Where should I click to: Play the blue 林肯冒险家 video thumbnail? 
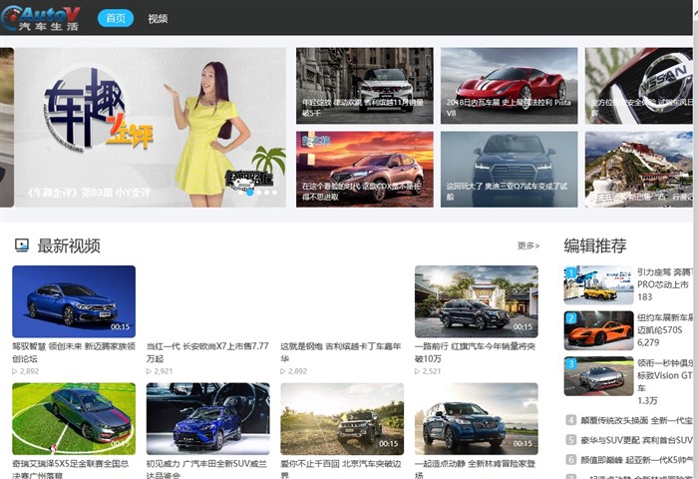click(x=477, y=419)
